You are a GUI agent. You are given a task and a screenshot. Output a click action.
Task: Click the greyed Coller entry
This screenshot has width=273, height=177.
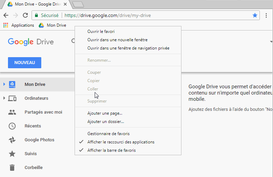click(128, 89)
